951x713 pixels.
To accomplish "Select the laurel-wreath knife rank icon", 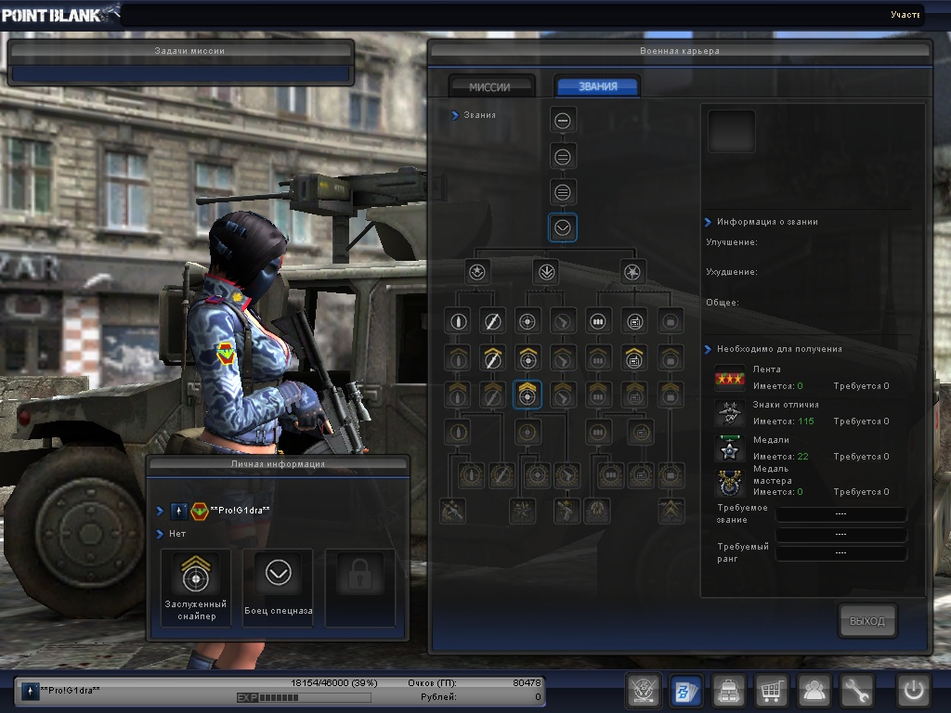I will (x=502, y=476).
